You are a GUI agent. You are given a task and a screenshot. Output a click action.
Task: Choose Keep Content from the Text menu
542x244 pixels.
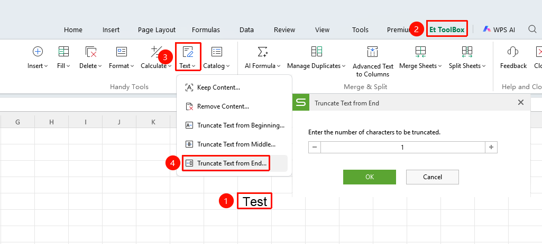pyautogui.click(x=234, y=87)
